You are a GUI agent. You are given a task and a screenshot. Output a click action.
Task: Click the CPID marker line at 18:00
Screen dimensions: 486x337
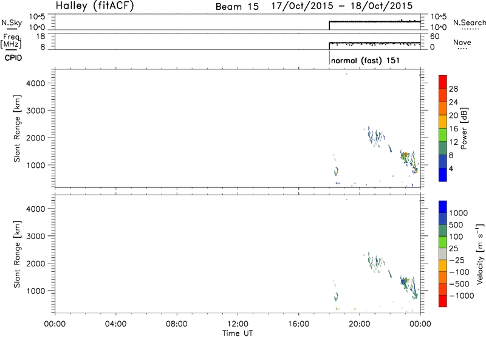pyautogui.click(x=329, y=57)
